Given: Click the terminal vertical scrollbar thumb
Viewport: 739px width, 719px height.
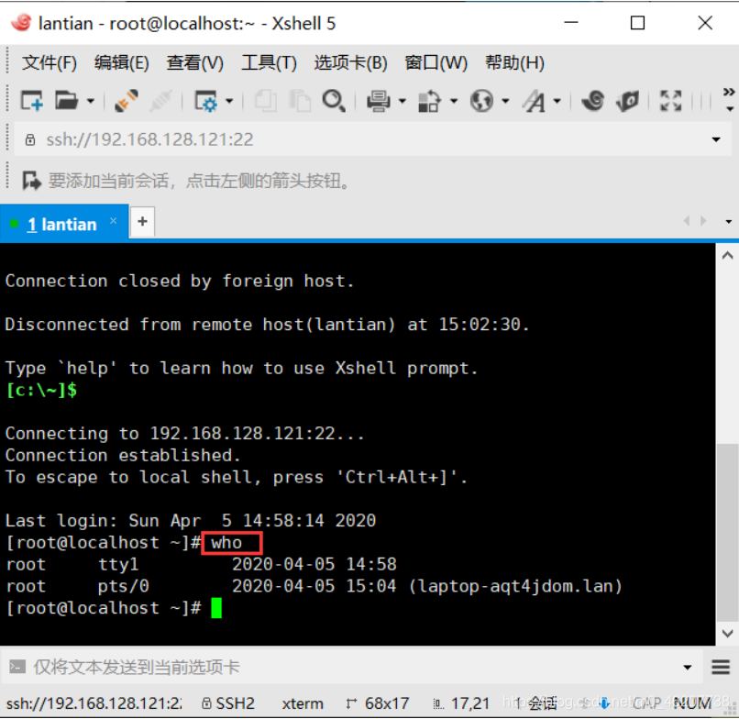Looking at the screenshot, I should pyautogui.click(x=727, y=533).
